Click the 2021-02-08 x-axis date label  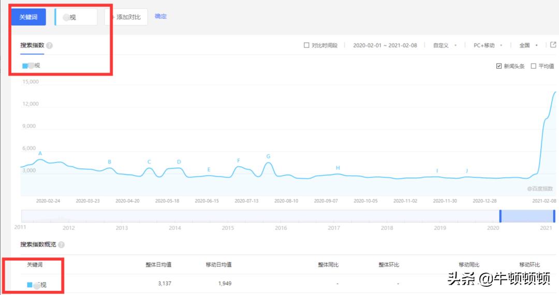point(545,201)
